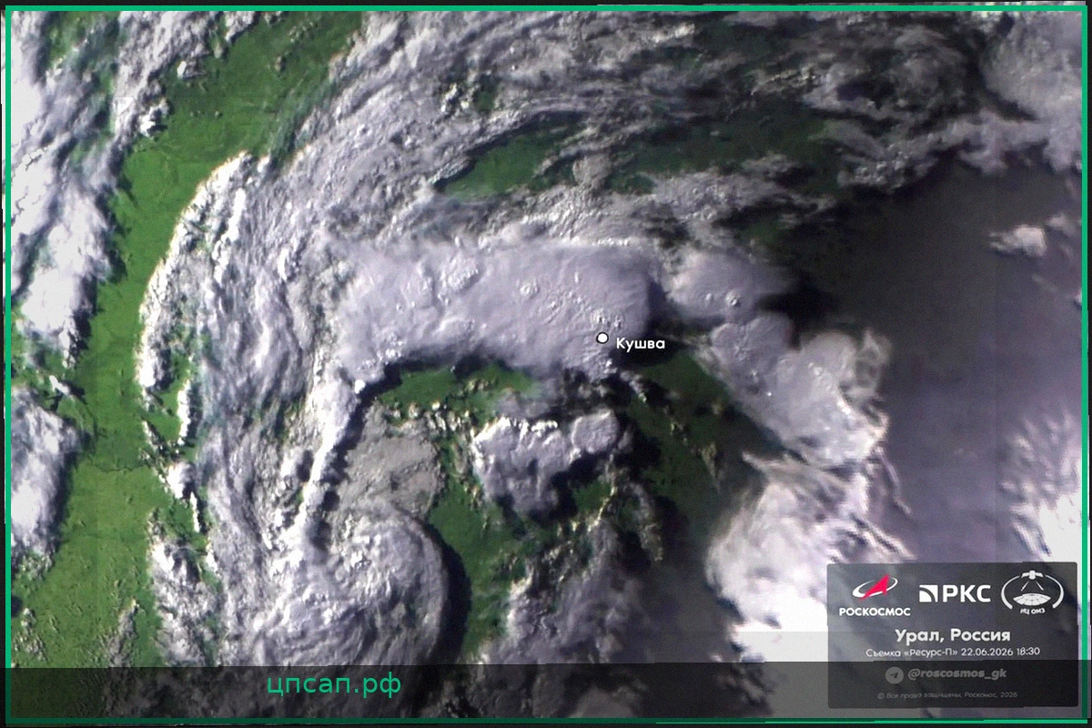The width and height of the screenshot is (1092, 728).
Task: Click the Roscosmos red rocket logo
Action: coord(875,588)
